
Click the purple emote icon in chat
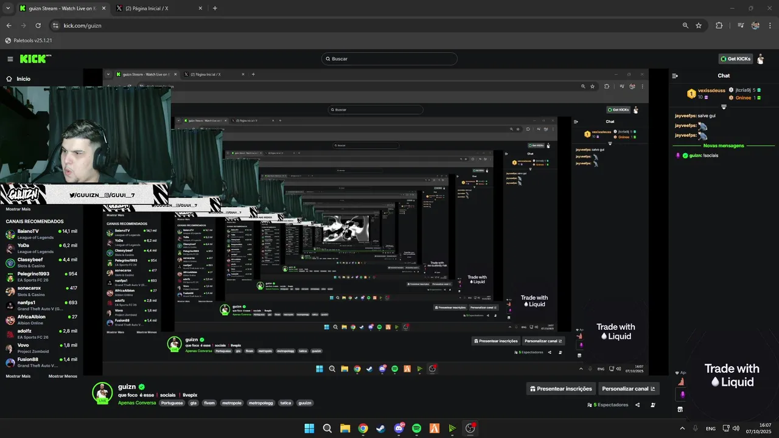tap(682, 394)
